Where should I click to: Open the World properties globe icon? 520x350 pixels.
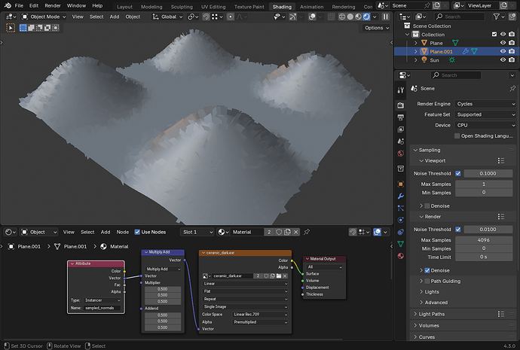(x=401, y=154)
